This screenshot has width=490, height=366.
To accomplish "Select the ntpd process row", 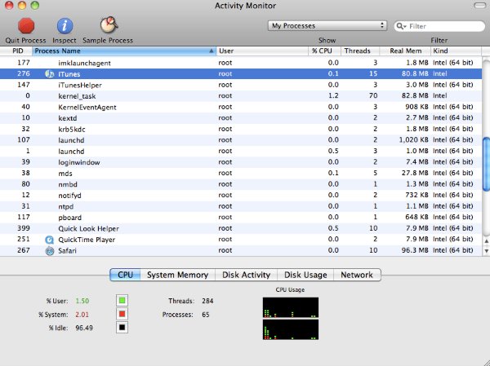I will [x=241, y=206].
